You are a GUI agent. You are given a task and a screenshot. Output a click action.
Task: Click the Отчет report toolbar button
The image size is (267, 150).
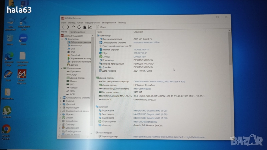101,27
